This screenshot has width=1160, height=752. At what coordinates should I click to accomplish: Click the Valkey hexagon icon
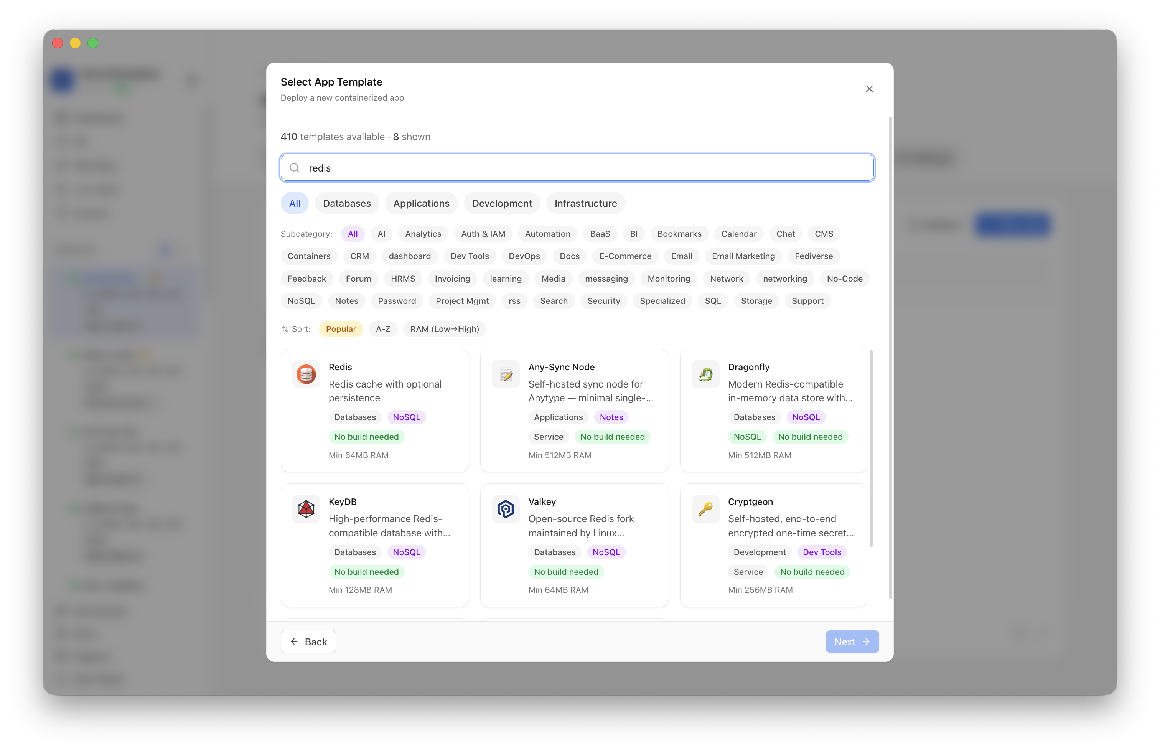tap(506, 509)
